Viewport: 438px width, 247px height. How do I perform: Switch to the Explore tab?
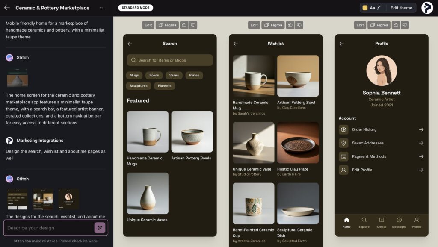pyautogui.click(x=364, y=222)
